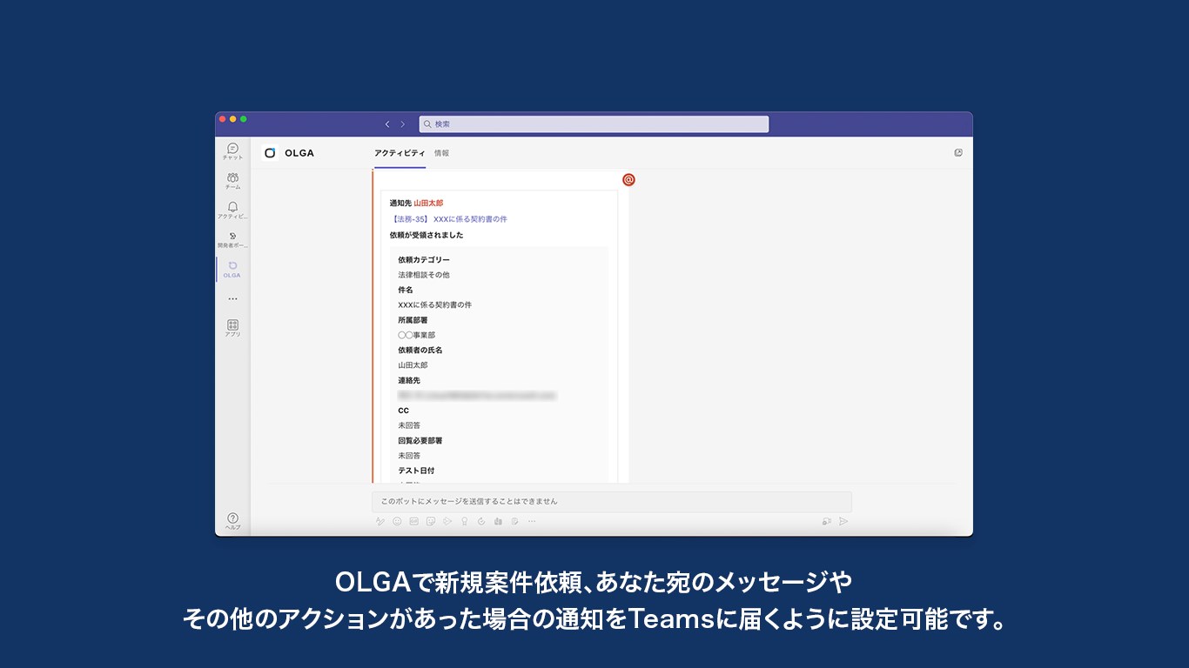Image resolution: width=1189 pixels, height=668 pixels.
Task: Open the チャット (Chat) sidebar icon
Action: coord(232,151)
